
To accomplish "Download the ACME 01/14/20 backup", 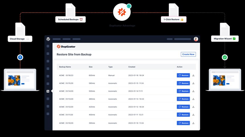I will pos(193,91).
